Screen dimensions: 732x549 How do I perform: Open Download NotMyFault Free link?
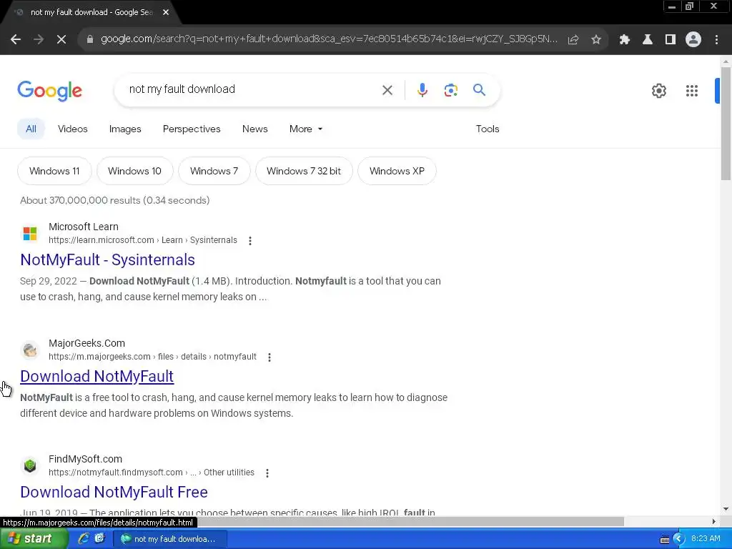coord(114,492)
